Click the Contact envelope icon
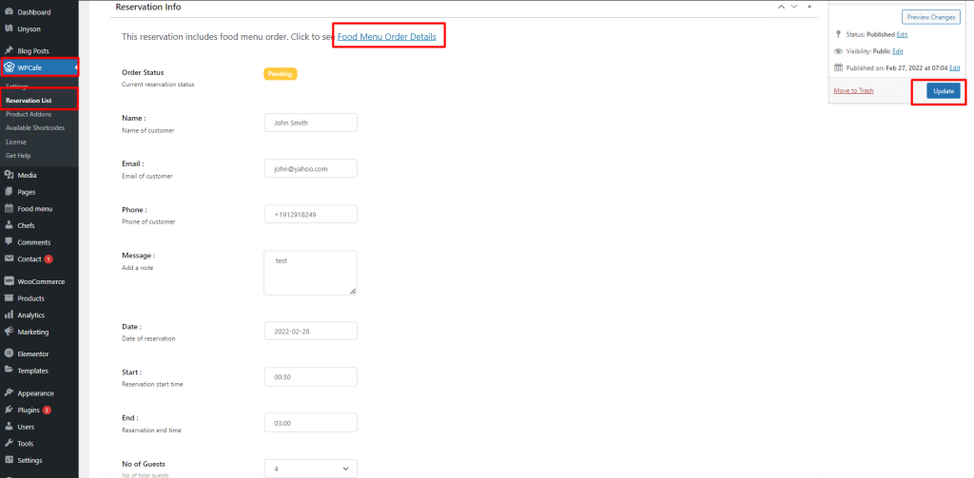 pyautogui.click(x=10, y=258)
